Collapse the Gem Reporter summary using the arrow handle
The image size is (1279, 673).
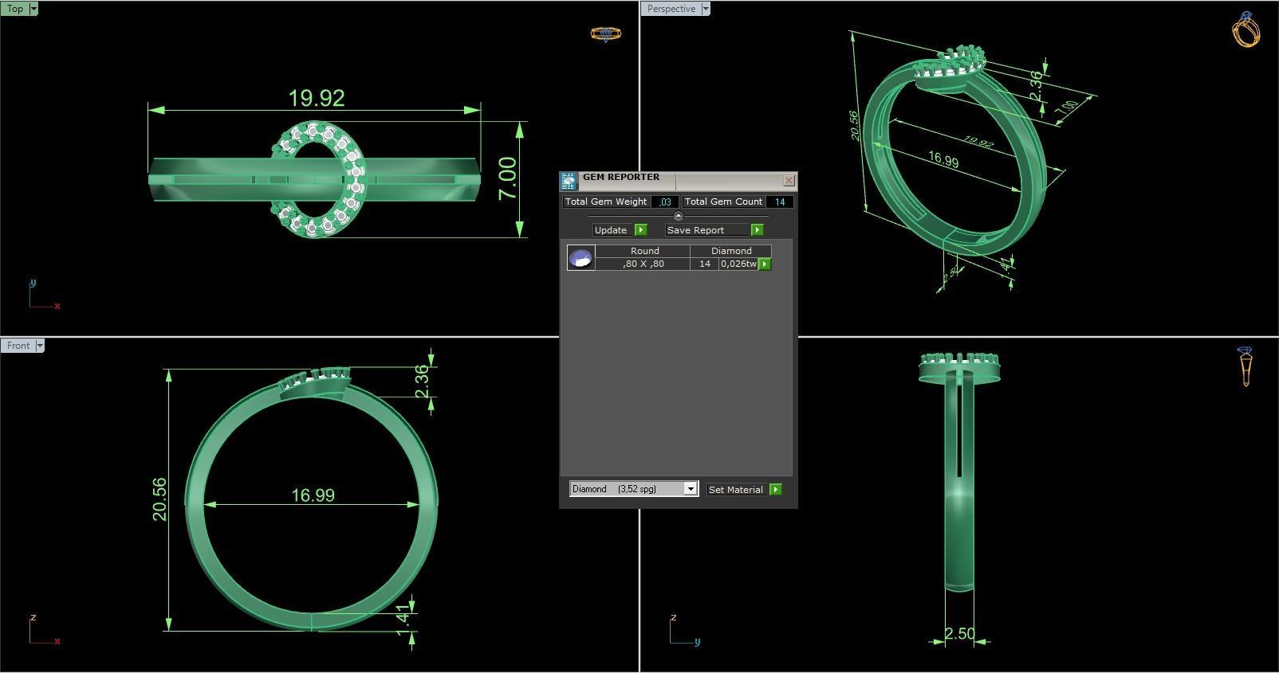(x=679, y=216)
